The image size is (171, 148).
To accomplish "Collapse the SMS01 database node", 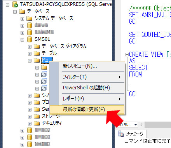I will tap(22, 40).
